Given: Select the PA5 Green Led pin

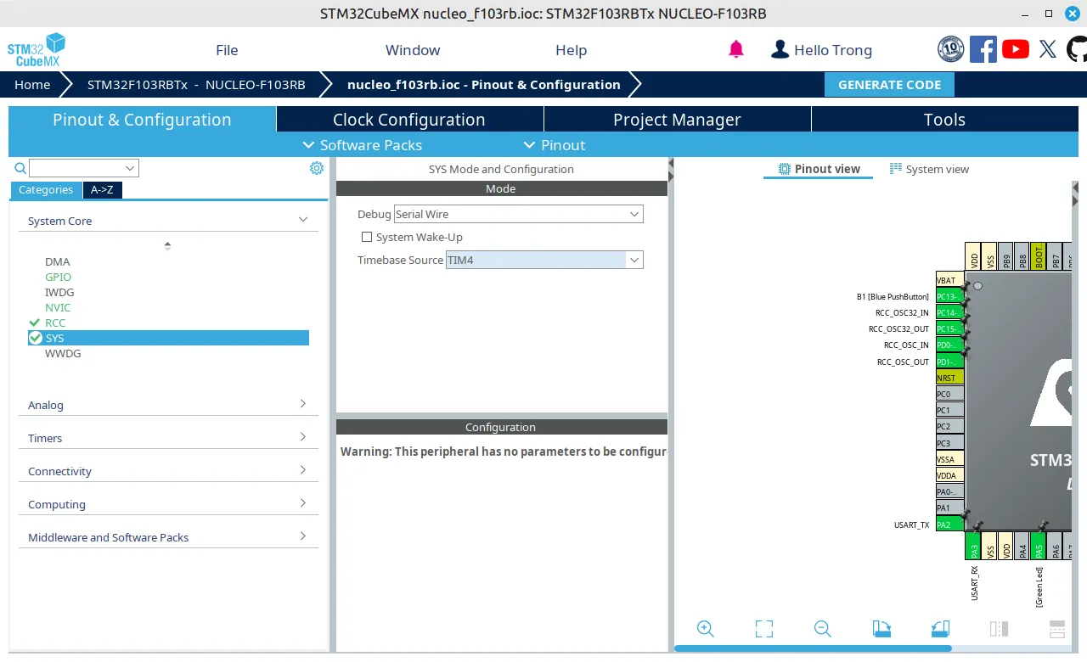Looking at the screenshot, I should tap(1039, 546).
